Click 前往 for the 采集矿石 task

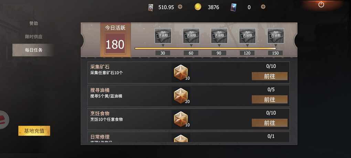[x=269, y=76]
